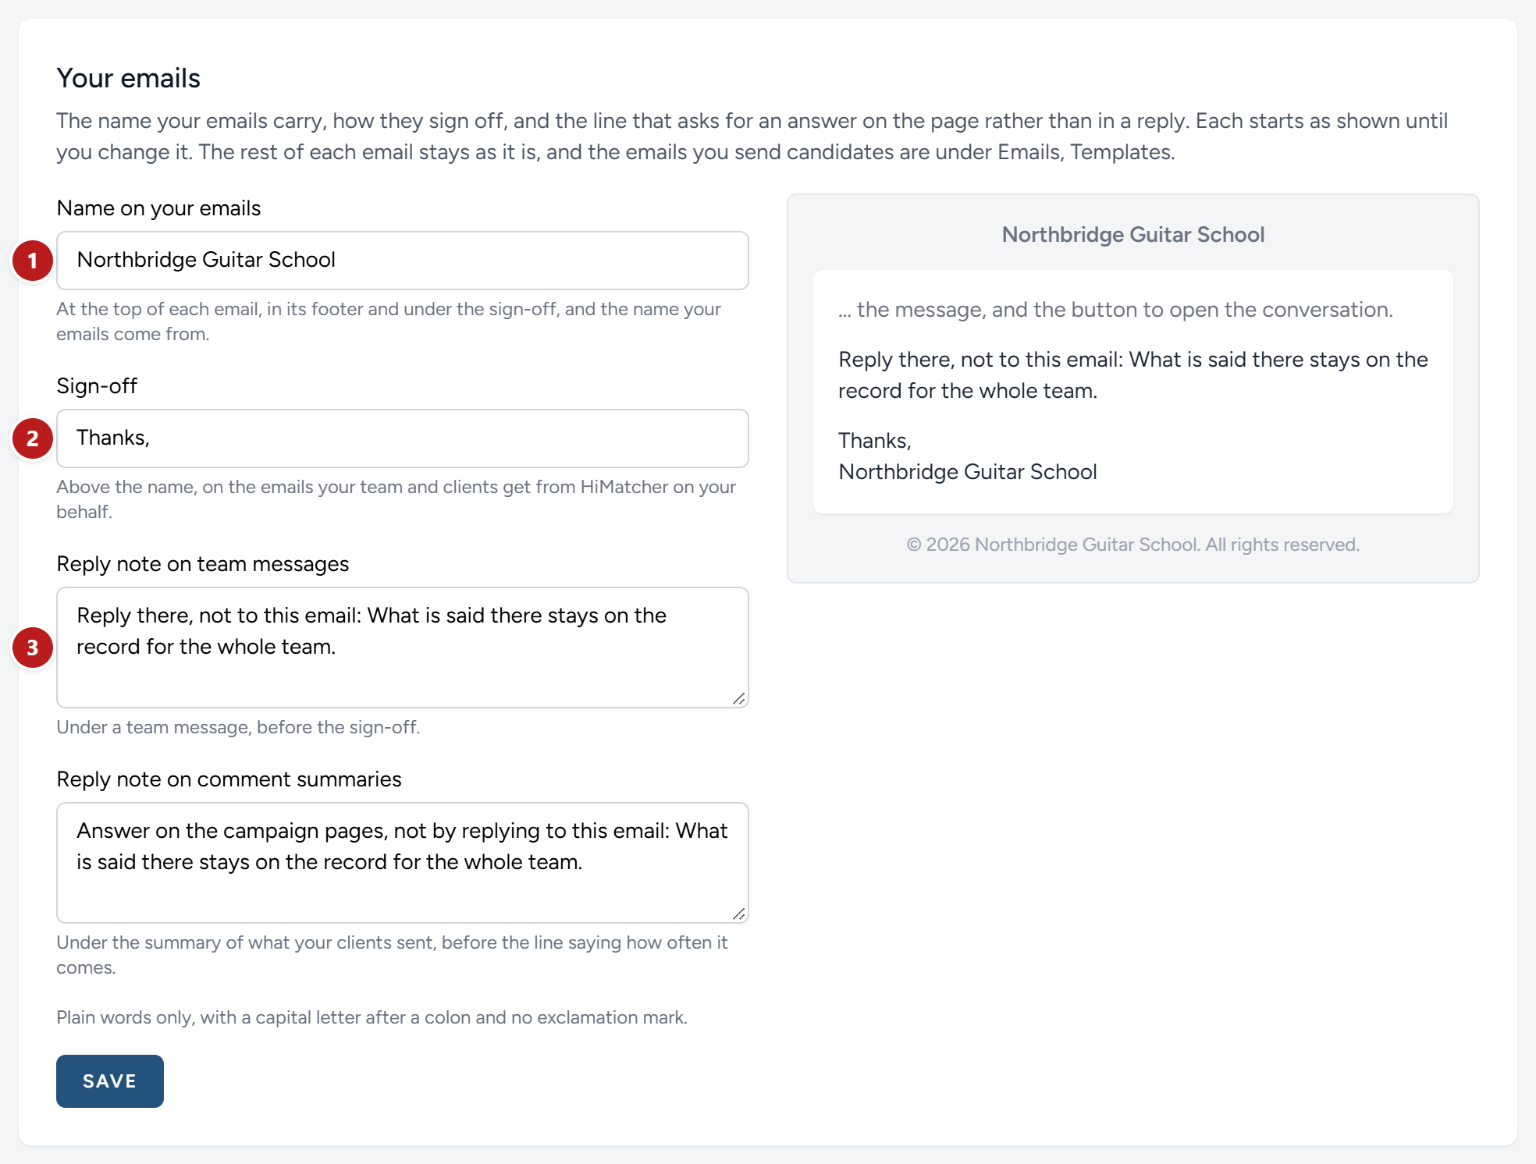Click the 'Your emails' heading

pos(129,79)
